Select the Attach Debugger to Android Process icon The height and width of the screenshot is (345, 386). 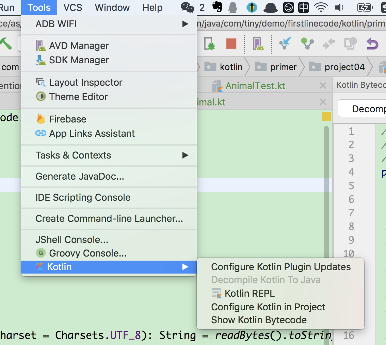point(209,44)
